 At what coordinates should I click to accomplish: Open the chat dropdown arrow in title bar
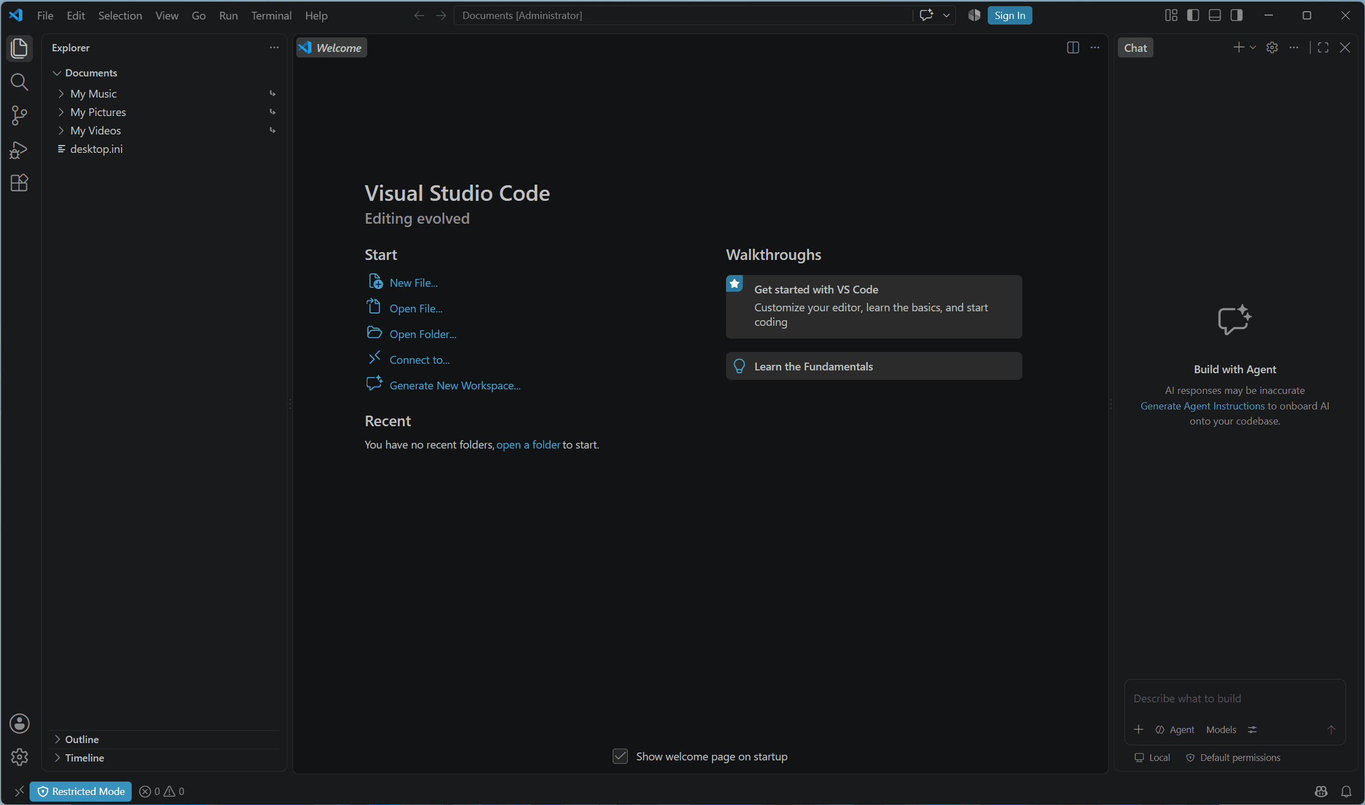(x=946, y=16)
